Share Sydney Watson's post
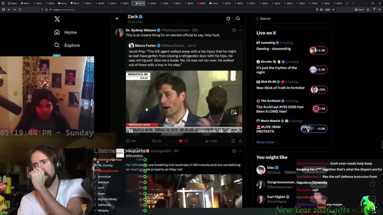 pos(240,141)
